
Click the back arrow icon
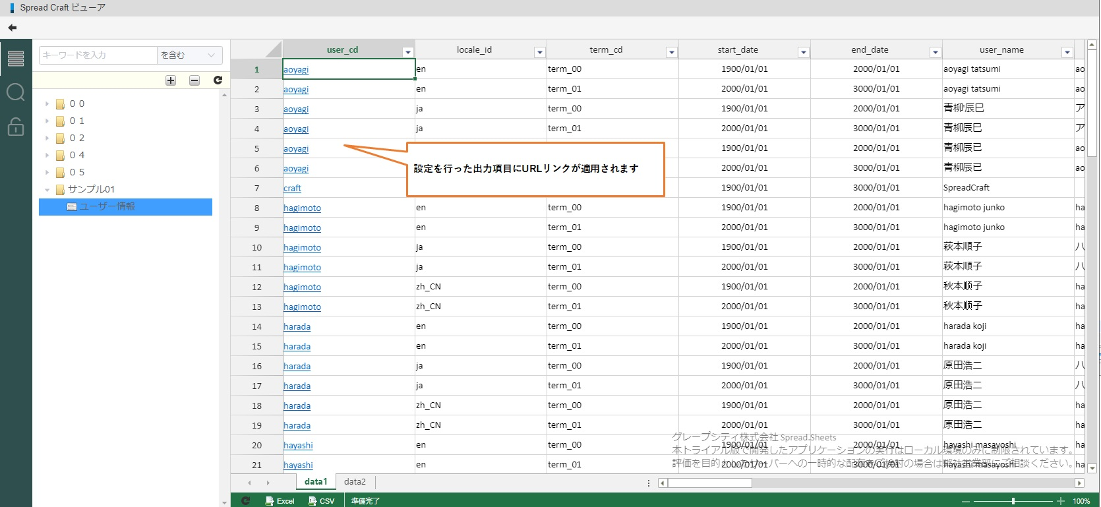tap(12, 28)
